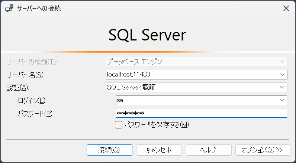The height and width of the screenshot is (163, 296).
Task: Click the ログイン(L) label
Action: click(32, 100)
